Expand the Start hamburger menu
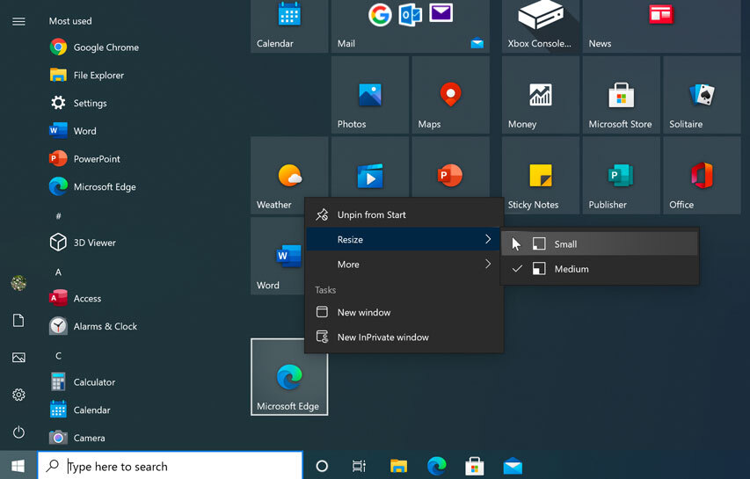750x479 pixels. [18, 21]
